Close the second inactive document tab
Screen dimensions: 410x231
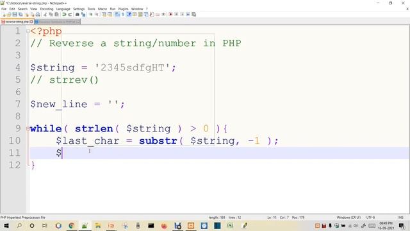coord(78,22)
